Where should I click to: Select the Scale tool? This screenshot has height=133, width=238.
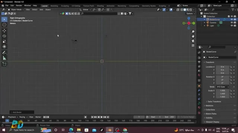pos(4,41)
